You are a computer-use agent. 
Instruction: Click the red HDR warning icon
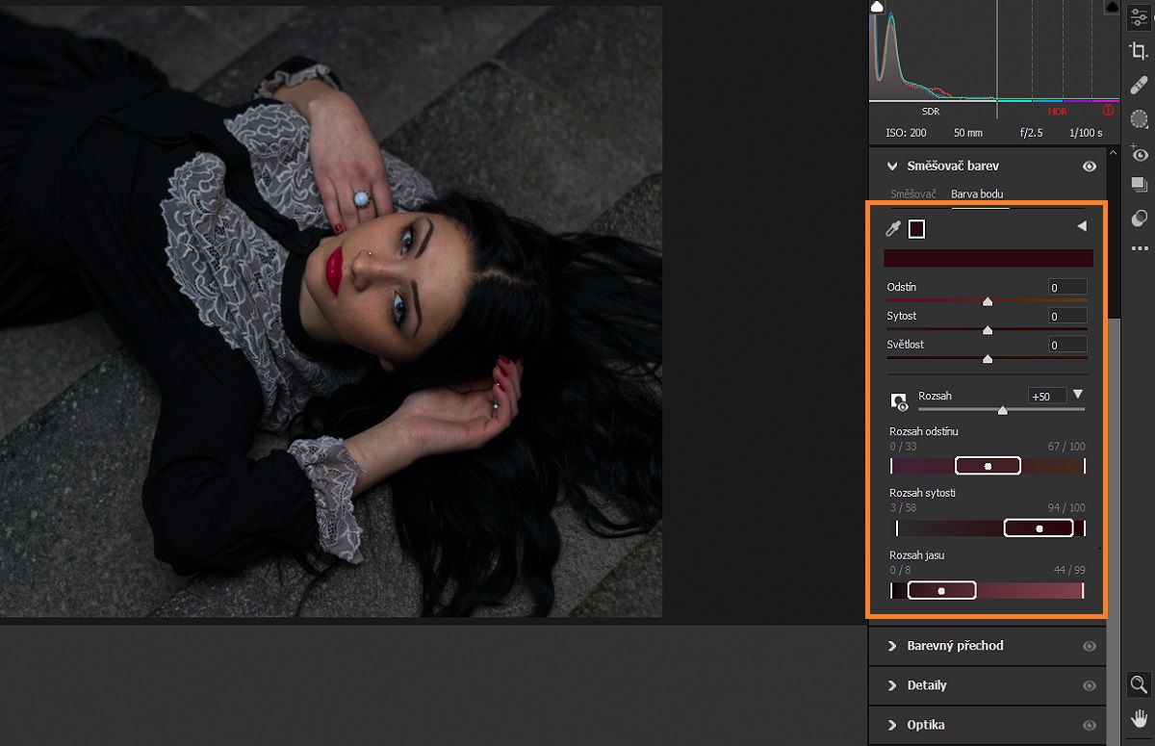(x=1108, y=112)
